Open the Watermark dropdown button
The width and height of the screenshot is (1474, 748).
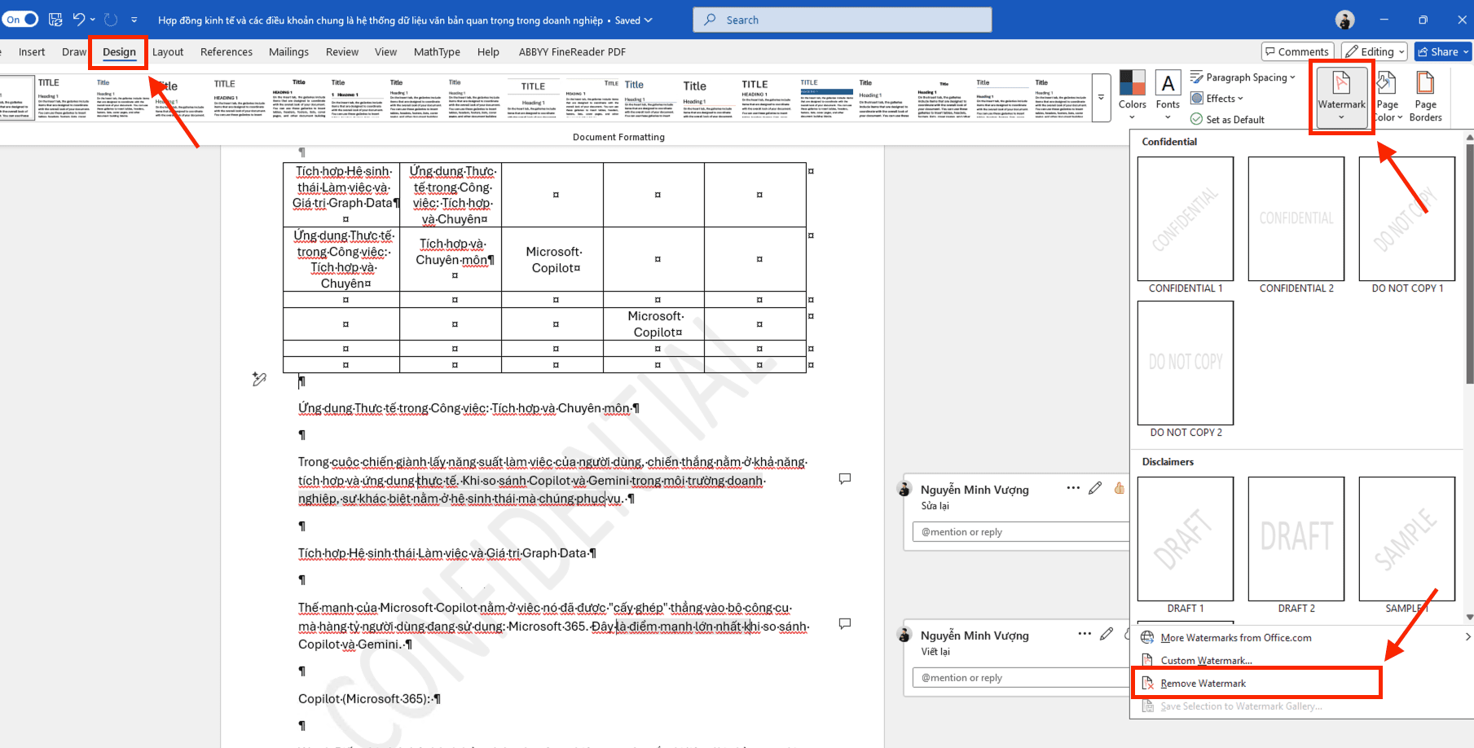1341,97
